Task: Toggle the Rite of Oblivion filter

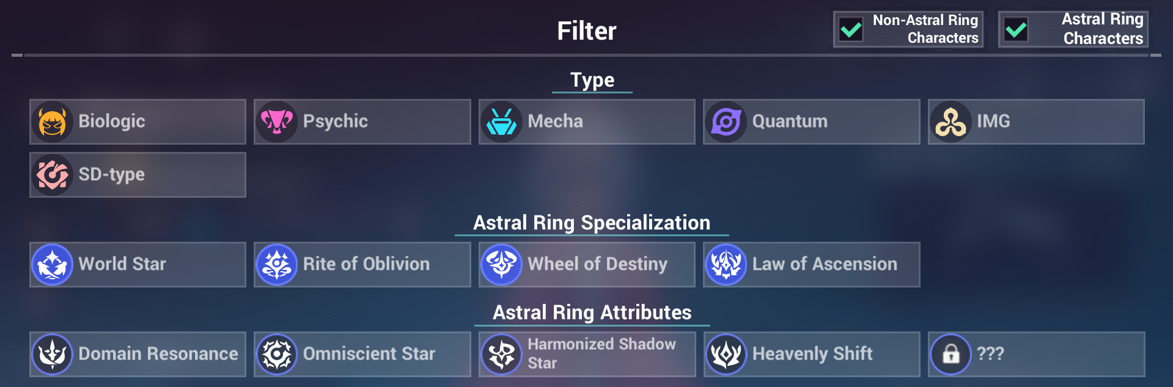Action: pos(361,264)
